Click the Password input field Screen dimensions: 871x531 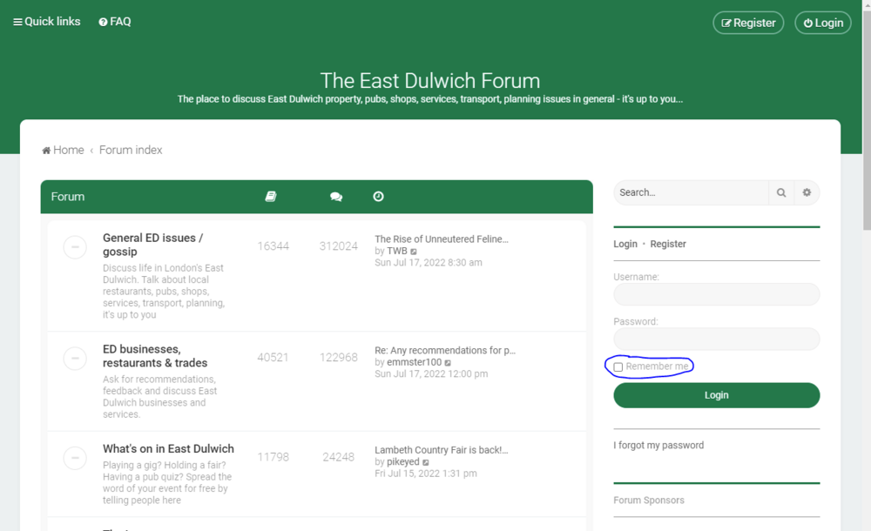coord(716,339)
